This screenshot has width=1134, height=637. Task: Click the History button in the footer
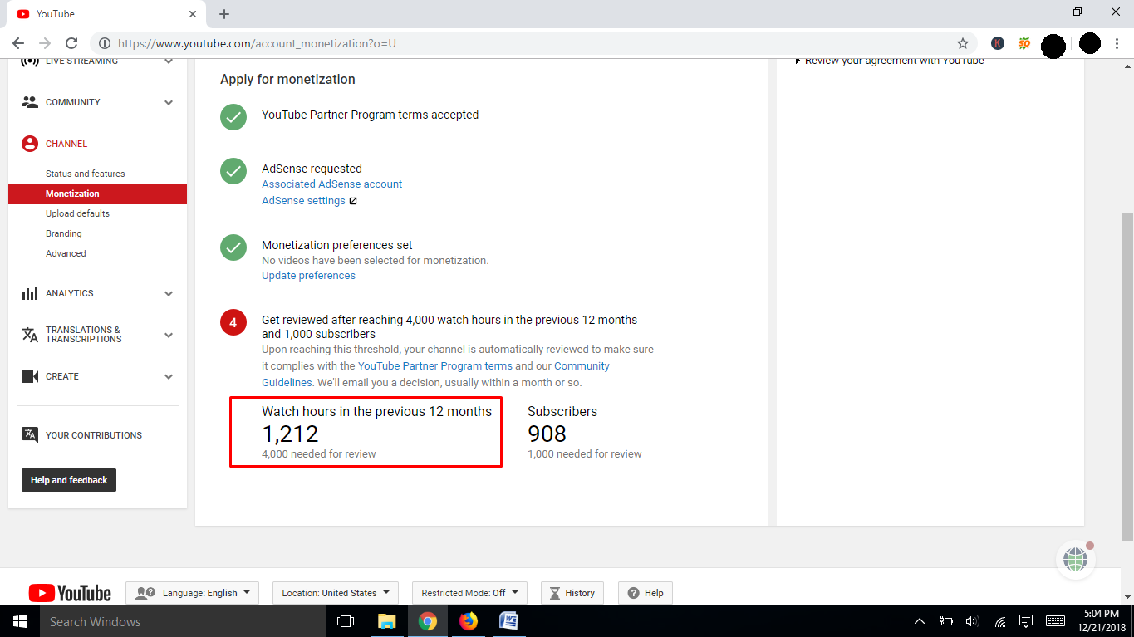pyautogui.click(x=572, y=593)
